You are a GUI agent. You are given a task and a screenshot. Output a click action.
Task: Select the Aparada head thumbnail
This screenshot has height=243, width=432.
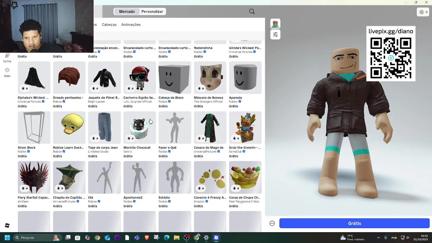[x=245, y=78]
